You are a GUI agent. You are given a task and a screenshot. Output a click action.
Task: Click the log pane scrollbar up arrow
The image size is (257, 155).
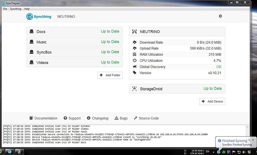click(247, 127)
